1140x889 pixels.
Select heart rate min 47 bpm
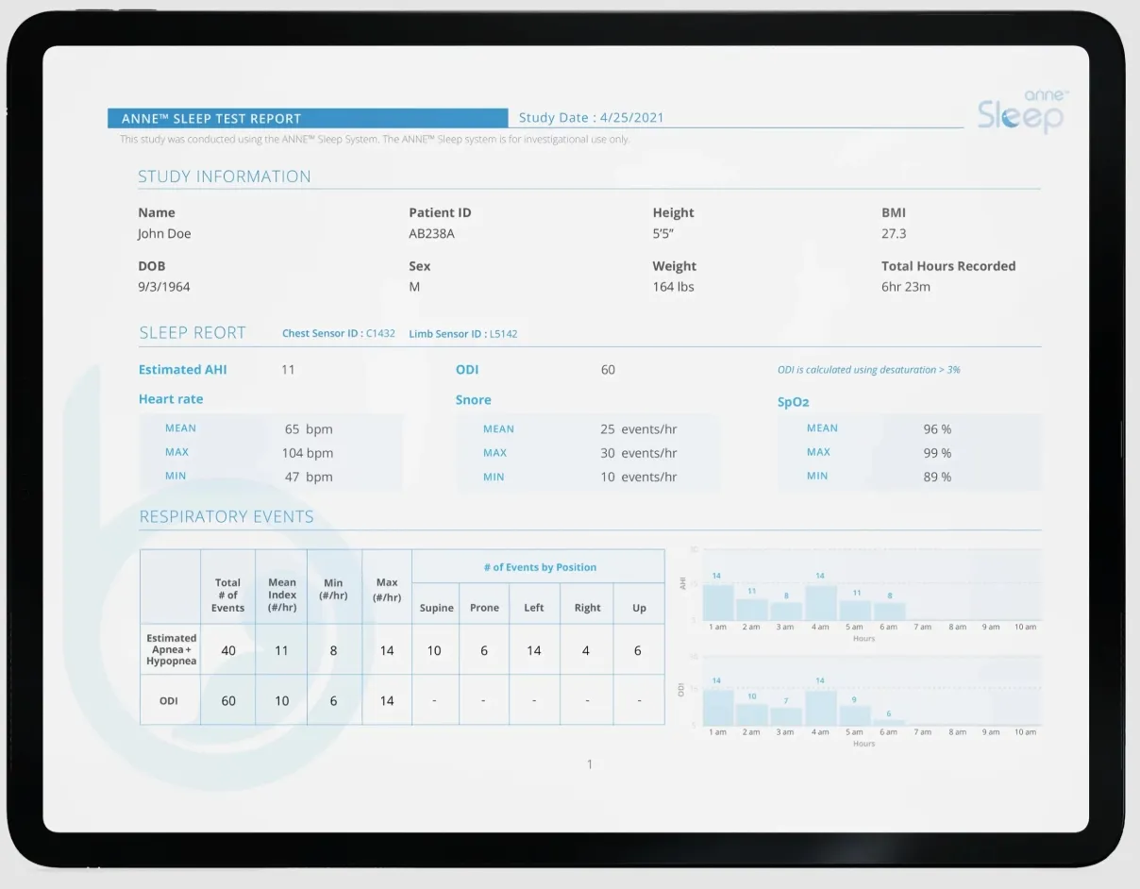click(309, 478)
